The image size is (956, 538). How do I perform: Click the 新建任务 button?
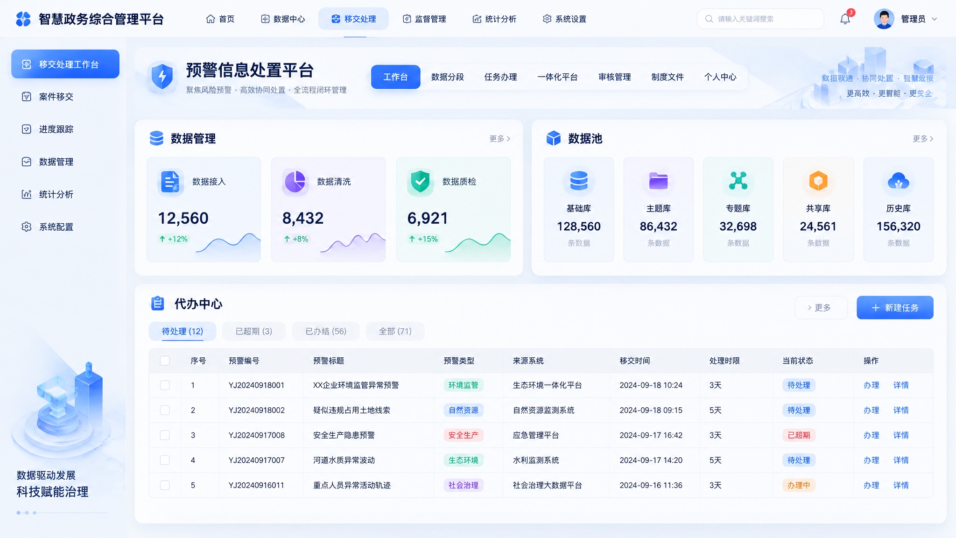click(x=895, y=308)
